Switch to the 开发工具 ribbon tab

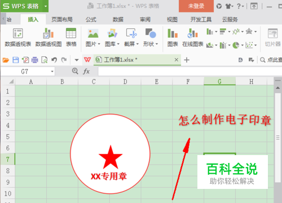[201, 19]
